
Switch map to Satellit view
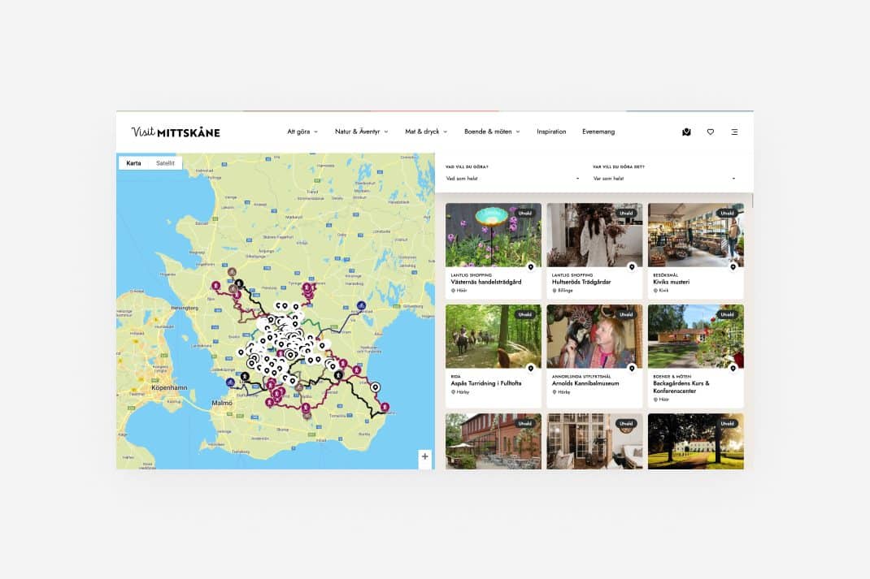click(165, 163)
